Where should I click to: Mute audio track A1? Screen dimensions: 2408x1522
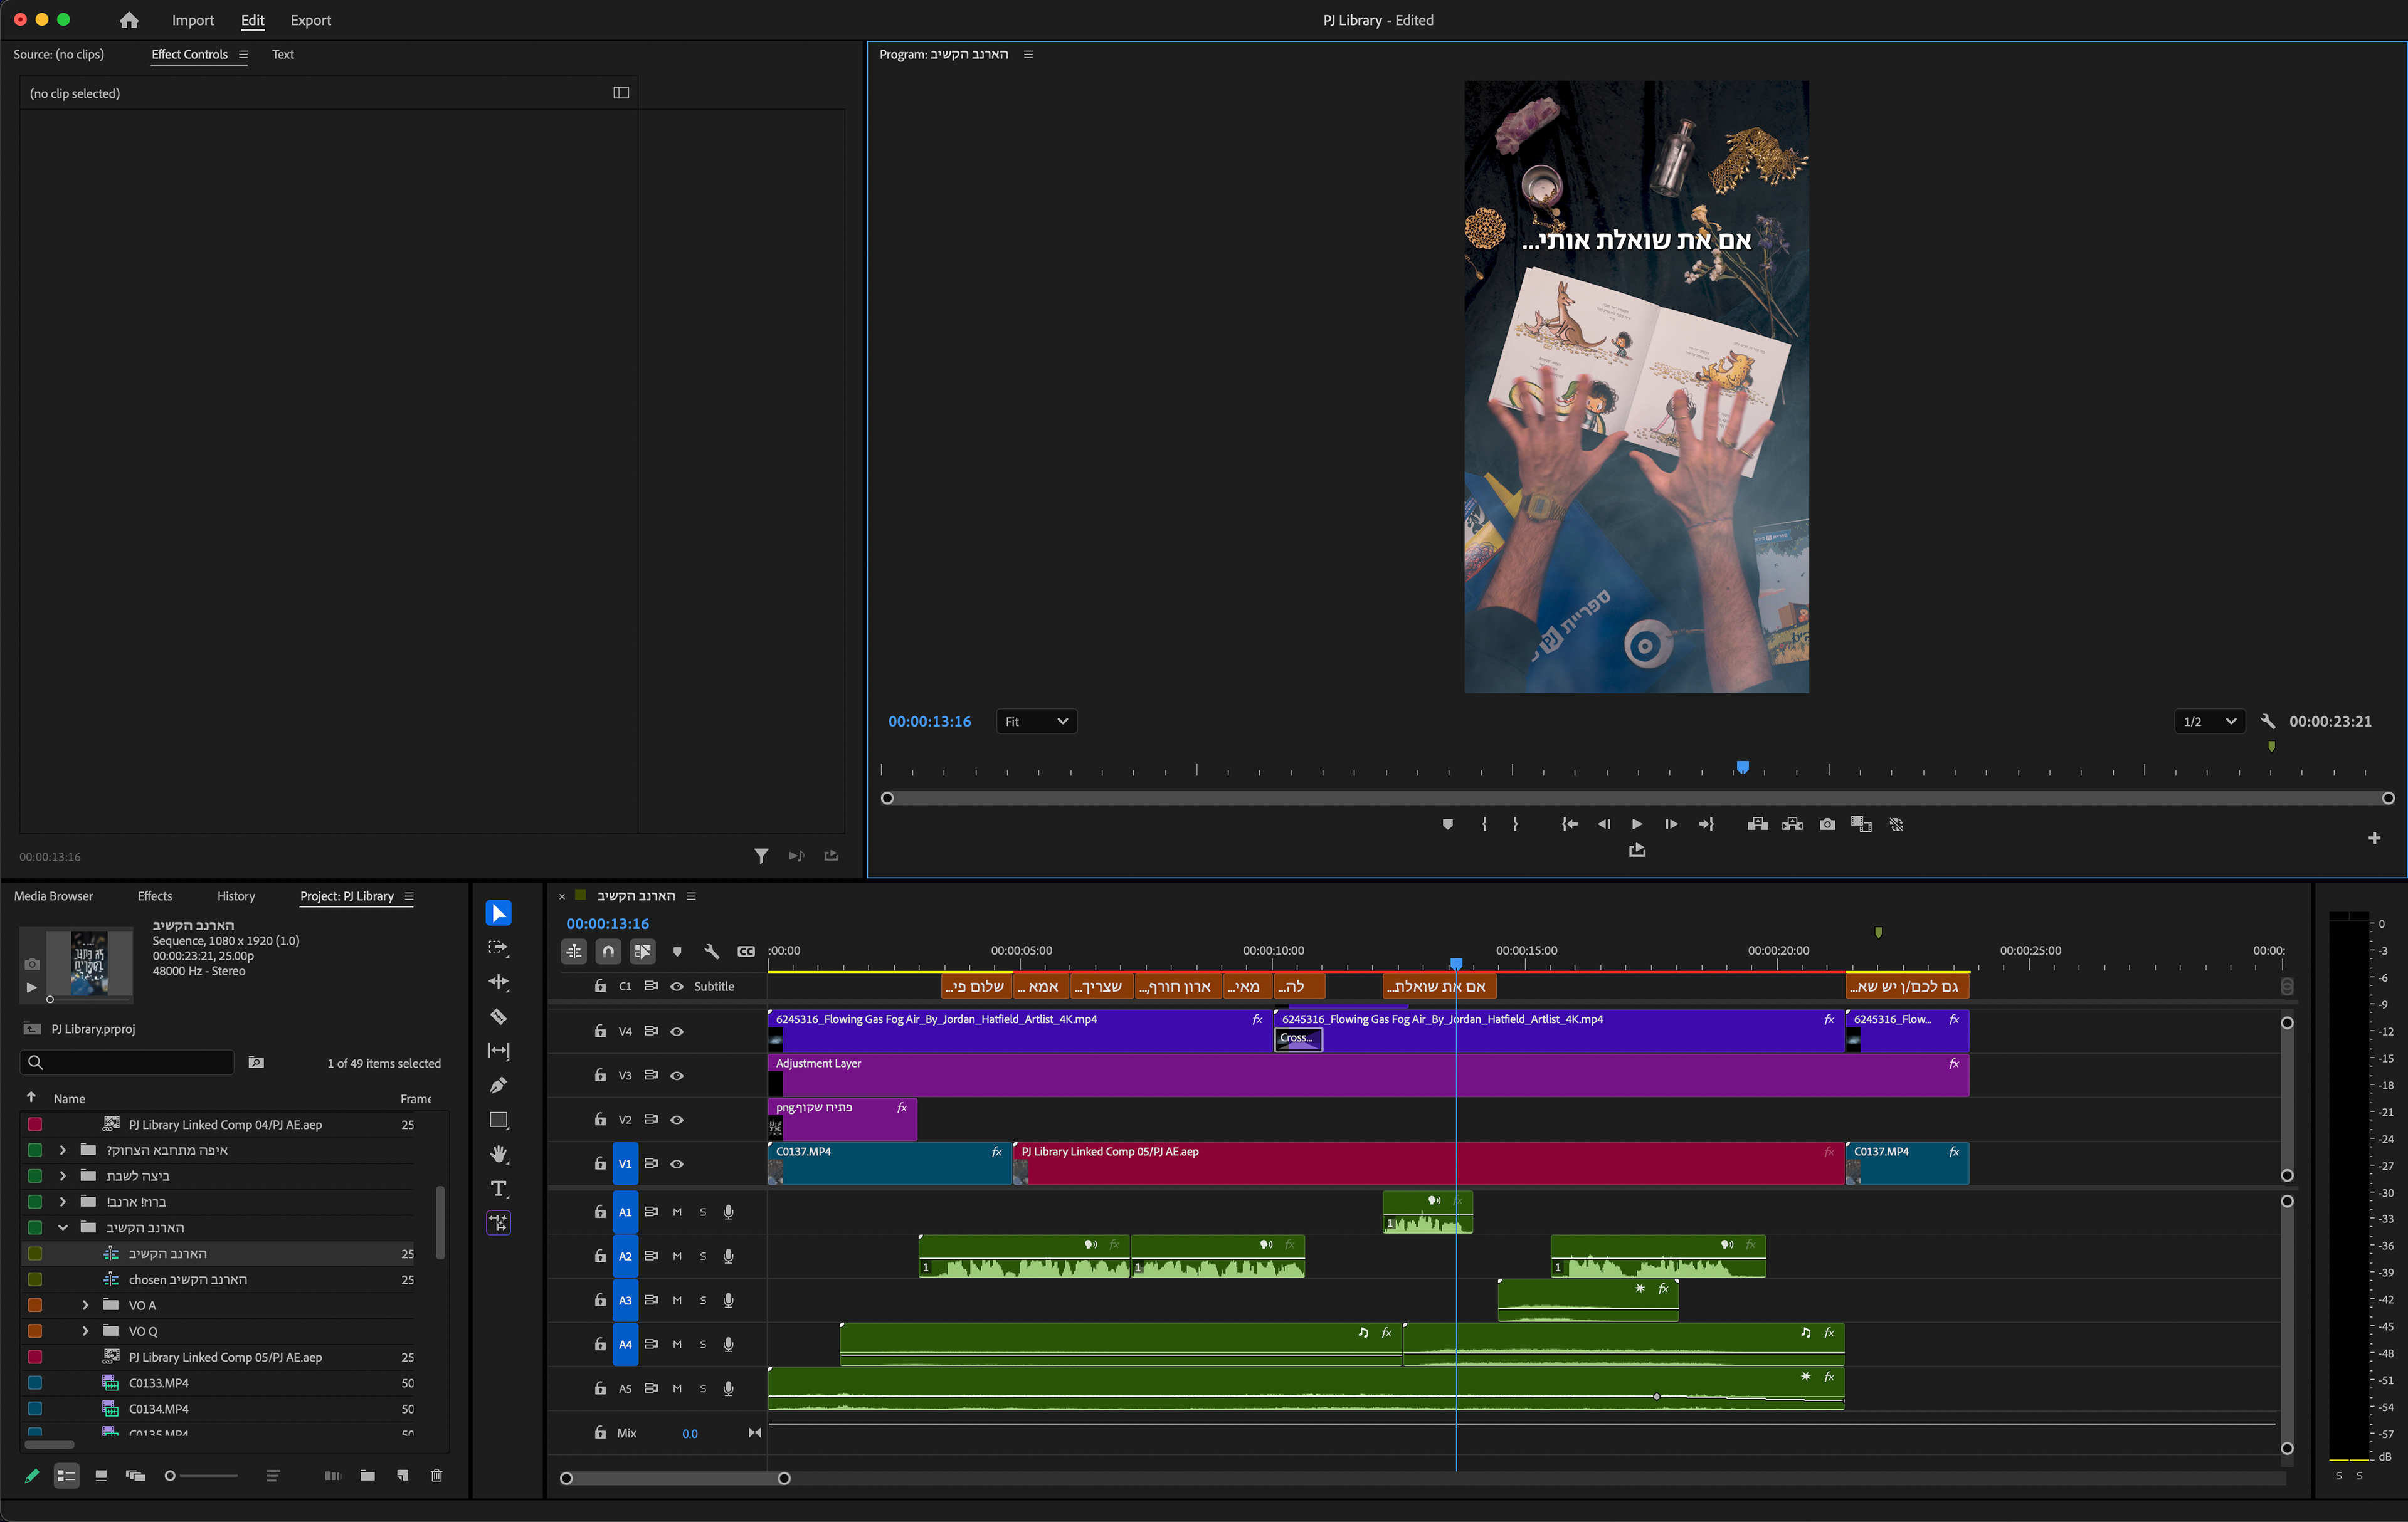point(677,1212)
